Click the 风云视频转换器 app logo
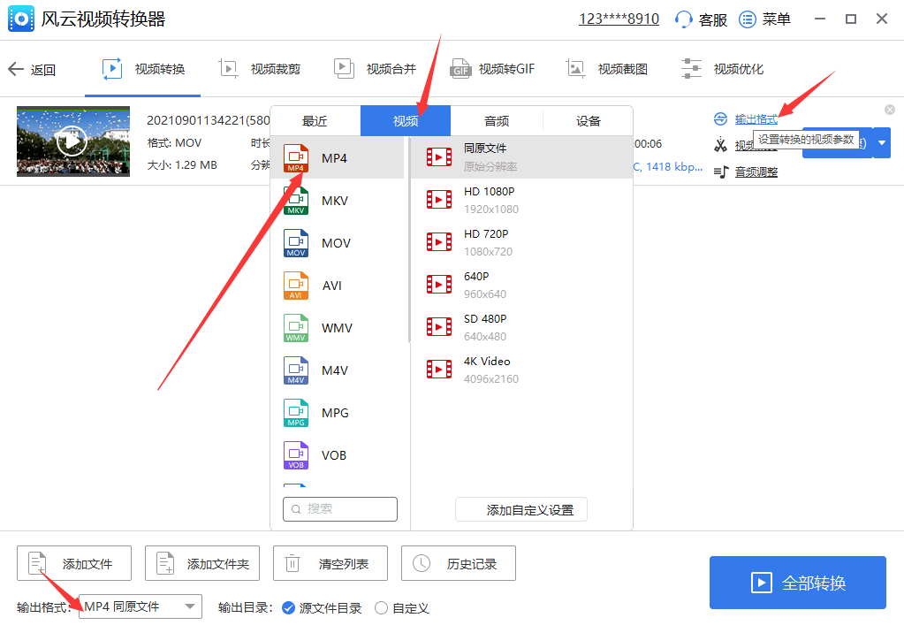The height and width of the screenshot is (633, 904). (21, 19)
